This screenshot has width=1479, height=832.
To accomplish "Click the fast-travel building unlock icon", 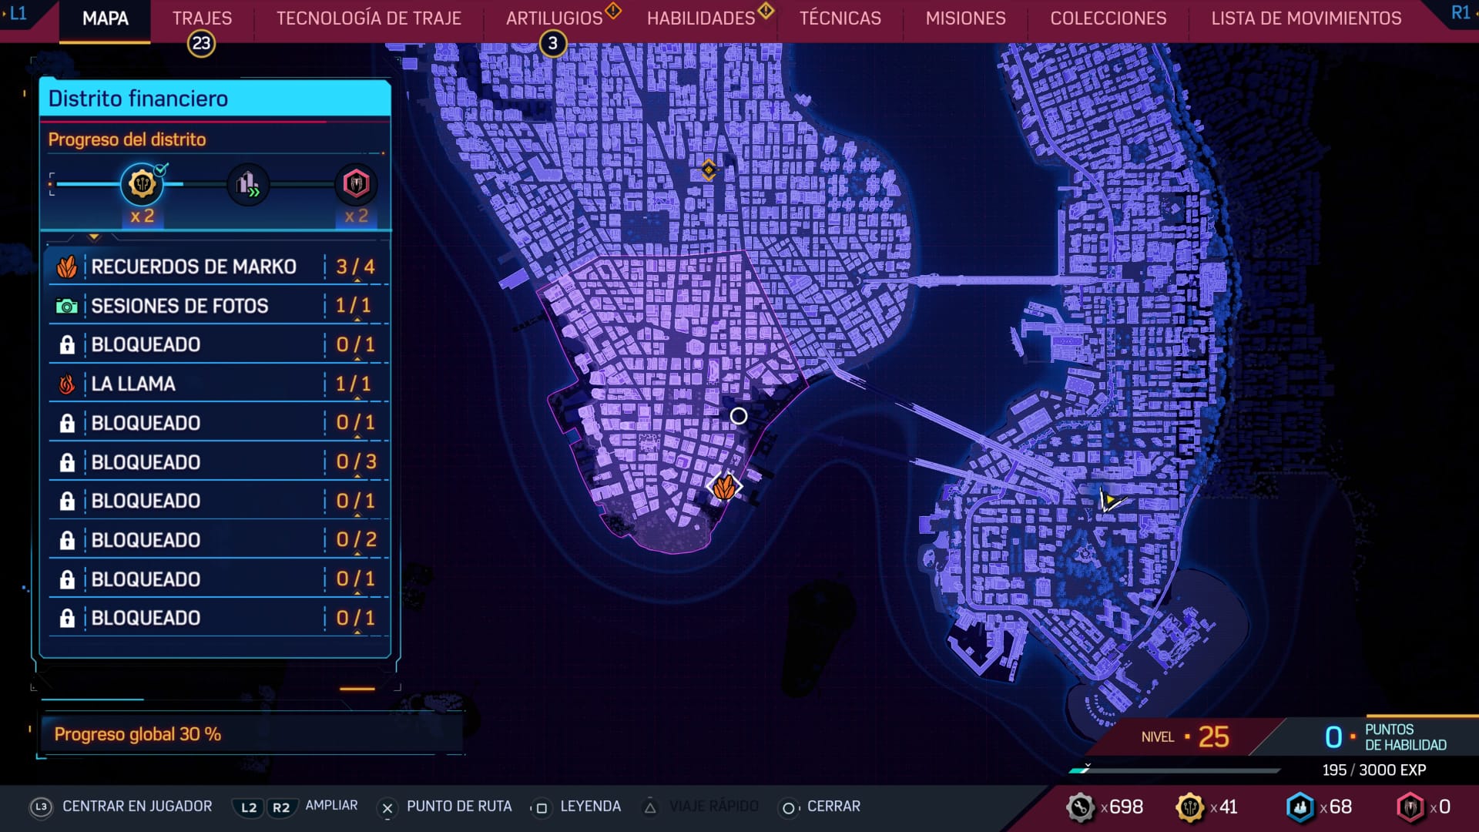I will coord(248,184).
